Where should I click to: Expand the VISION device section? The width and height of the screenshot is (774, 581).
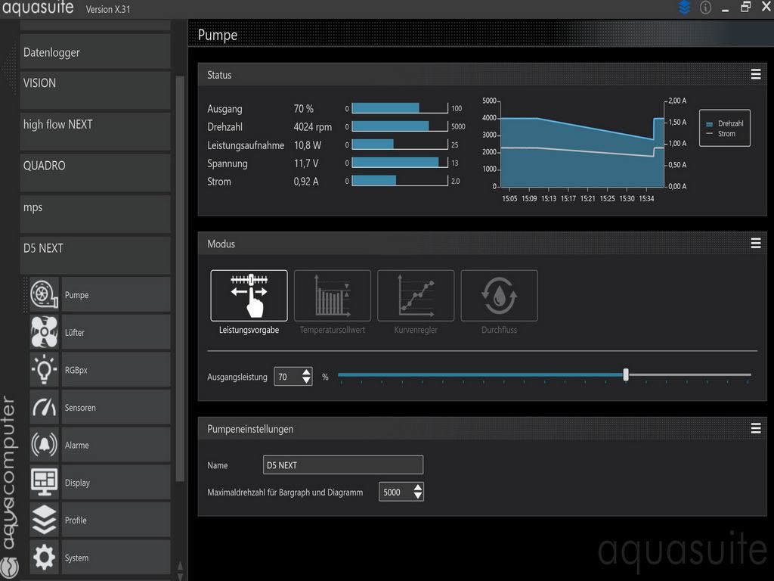(x=95, y=90)
